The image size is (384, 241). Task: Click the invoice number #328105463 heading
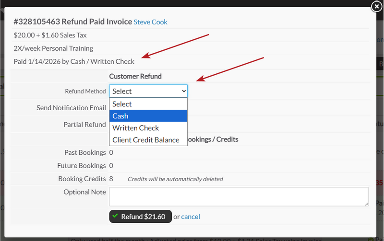pyautogui.click(x=37, y=22)
